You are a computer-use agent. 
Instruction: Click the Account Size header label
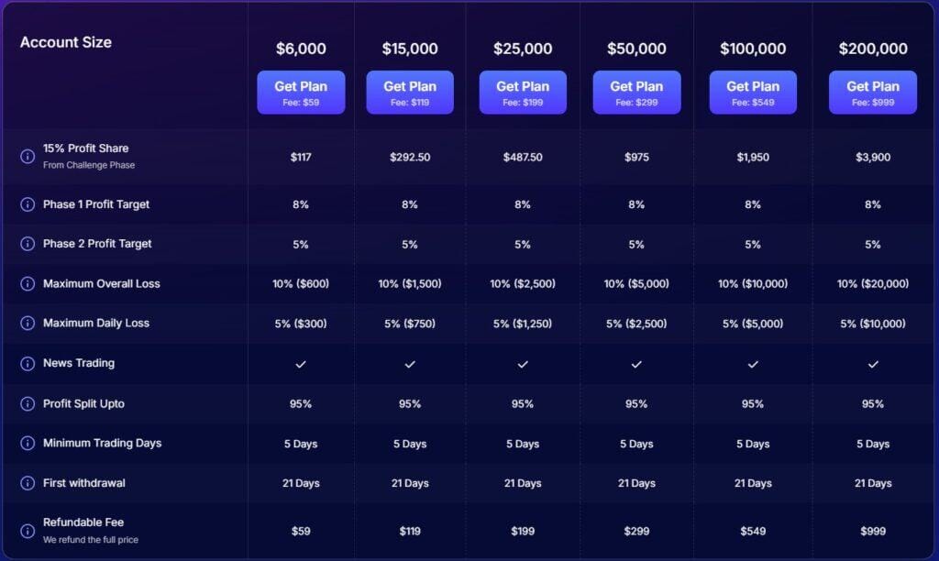[x=65, y=42]
